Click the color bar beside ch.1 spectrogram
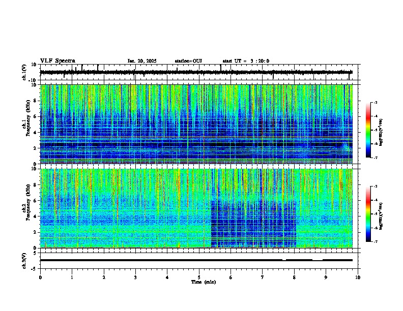The width and height of the screenshot is (403, 311). tap(368, 130)
